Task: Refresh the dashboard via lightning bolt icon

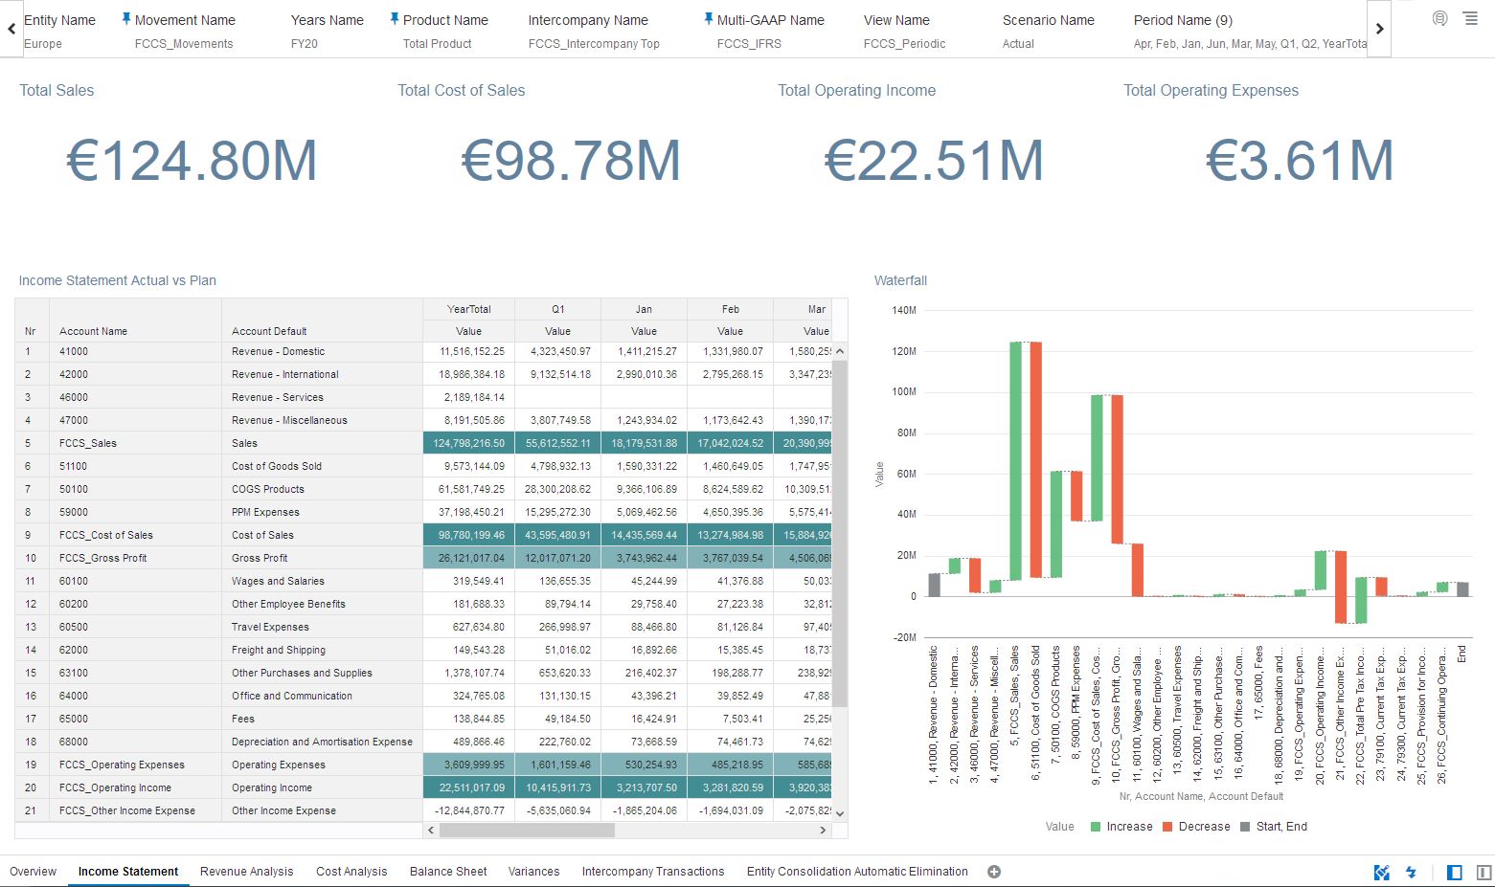Action: [x=1411, y=872]
